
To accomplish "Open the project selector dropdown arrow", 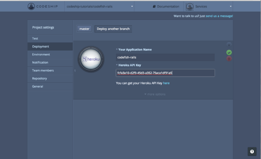I will (132, 6).
